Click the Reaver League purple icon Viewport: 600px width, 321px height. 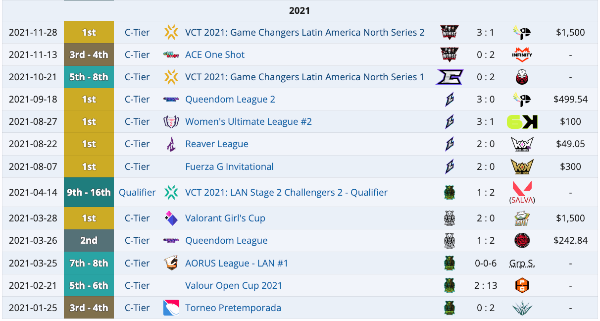(171, 144)
